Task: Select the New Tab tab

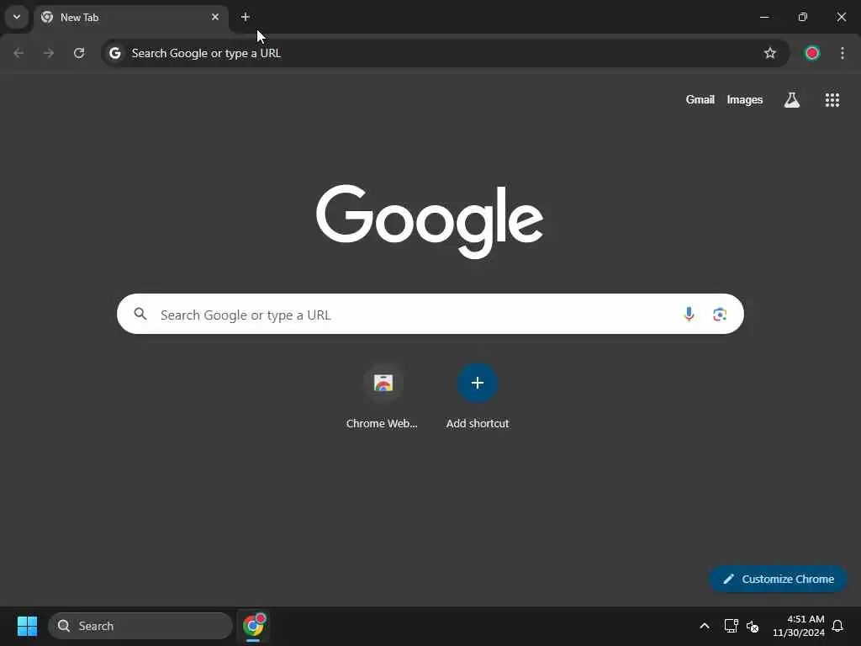Action: (x=130, y=18)
